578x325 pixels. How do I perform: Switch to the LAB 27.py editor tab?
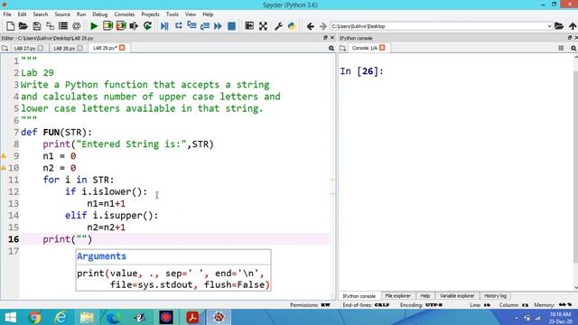coord(24,48)
